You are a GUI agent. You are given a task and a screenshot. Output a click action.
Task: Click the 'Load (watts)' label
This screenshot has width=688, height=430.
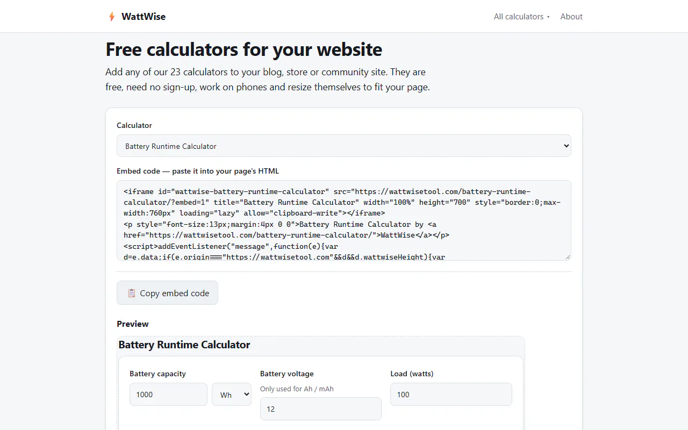[412, 374]
